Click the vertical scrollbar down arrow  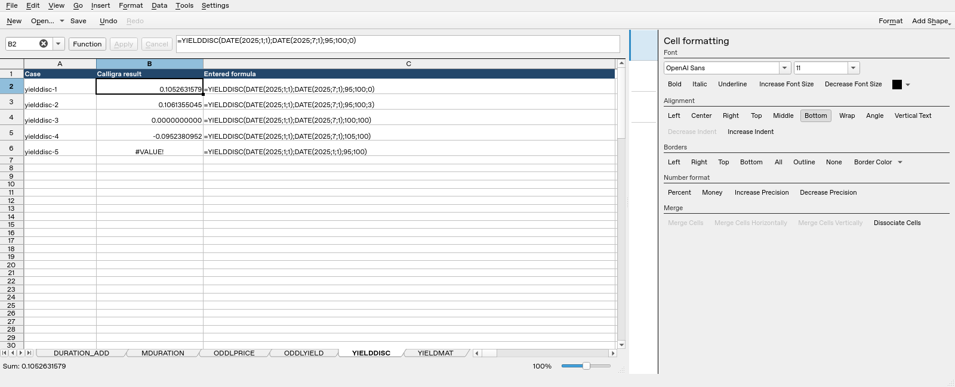(x=621, y=345)
